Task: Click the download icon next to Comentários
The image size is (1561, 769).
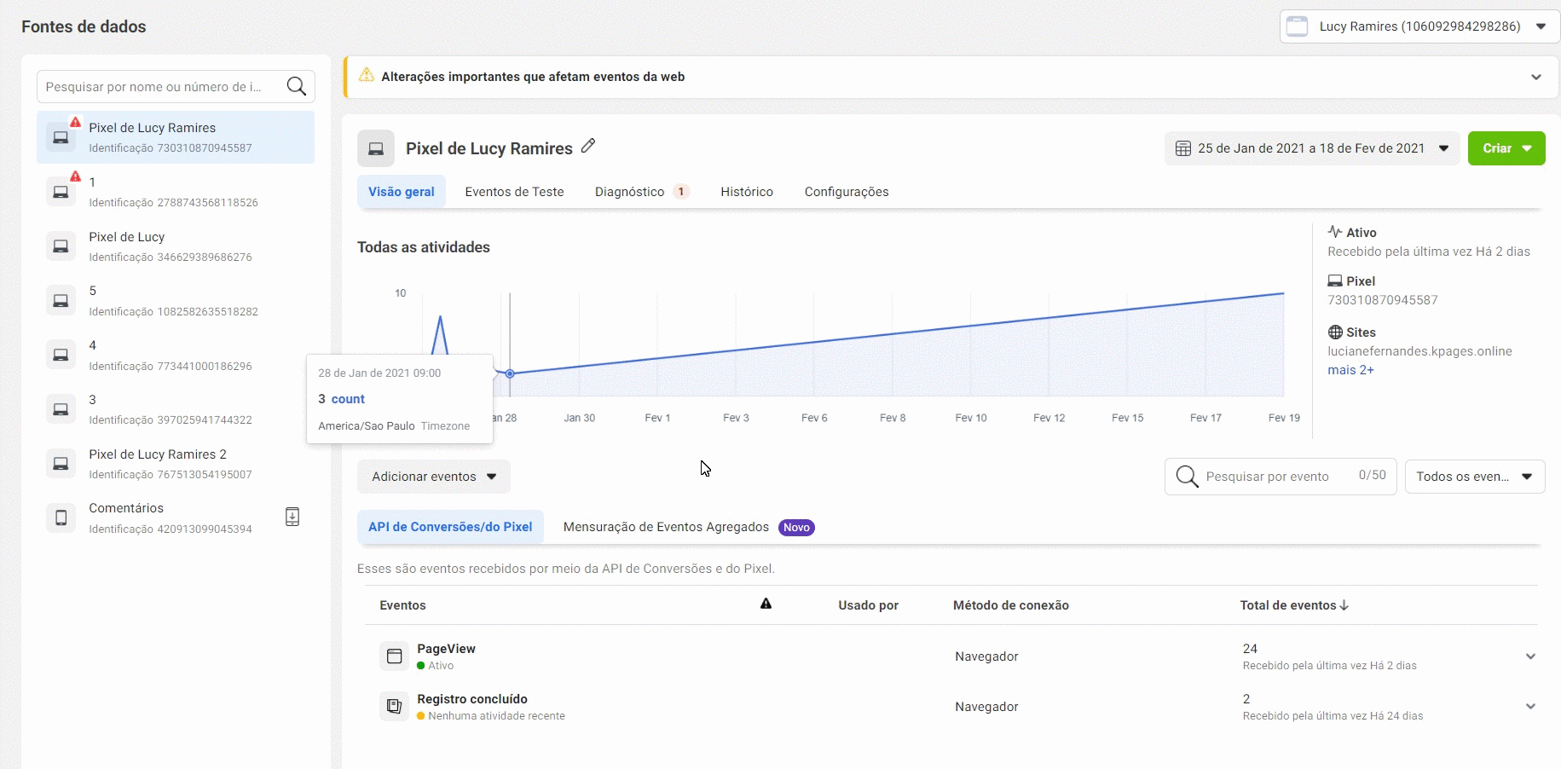Action: (292, 517)
